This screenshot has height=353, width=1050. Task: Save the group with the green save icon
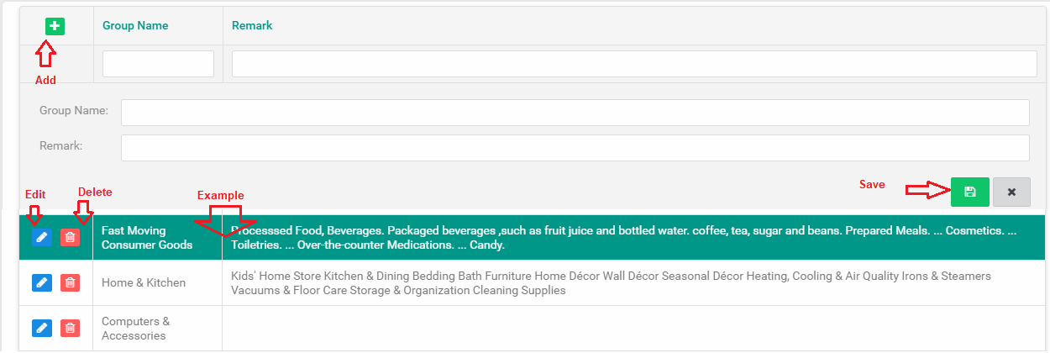point(969,192)
